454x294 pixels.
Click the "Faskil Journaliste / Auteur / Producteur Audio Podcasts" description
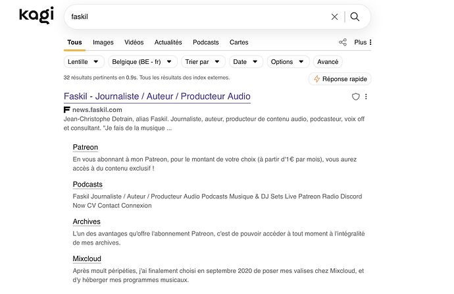[x=217, y=201]
